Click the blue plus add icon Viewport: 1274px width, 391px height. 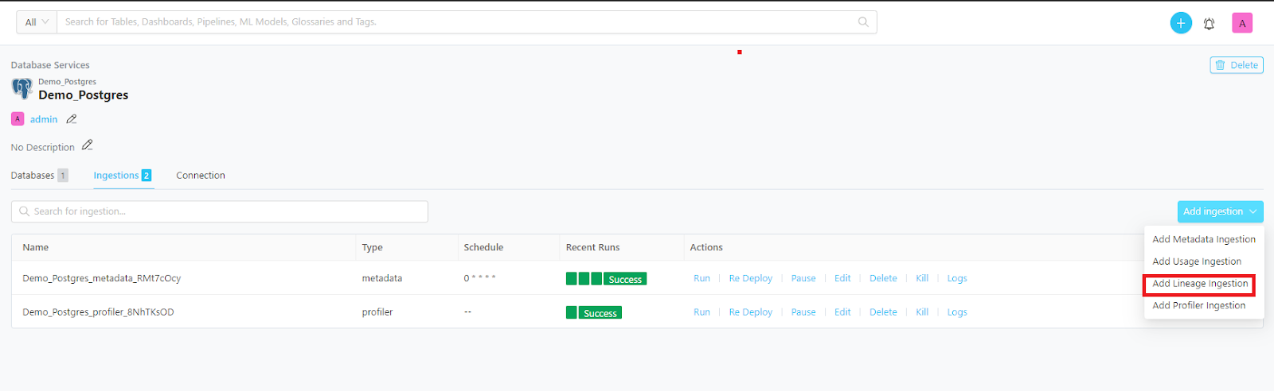point(1181,23)
